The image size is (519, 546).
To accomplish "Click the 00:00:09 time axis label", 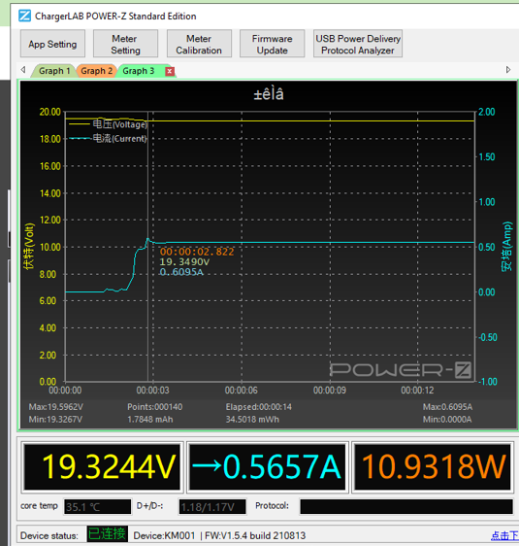I will (x=330, y=390).
